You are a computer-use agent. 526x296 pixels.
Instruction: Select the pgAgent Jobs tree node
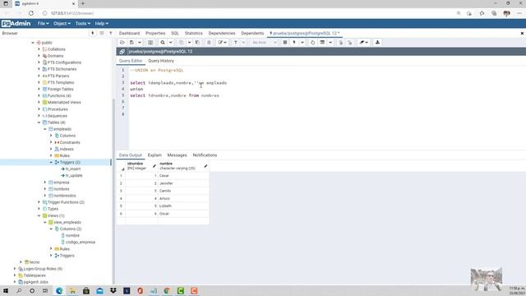point(35,282)
